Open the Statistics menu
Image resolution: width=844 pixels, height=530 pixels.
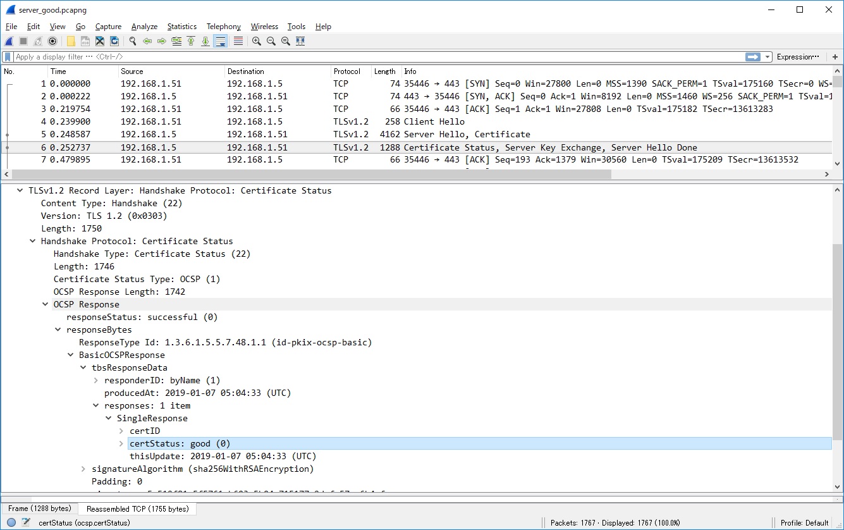click(181, 27)
